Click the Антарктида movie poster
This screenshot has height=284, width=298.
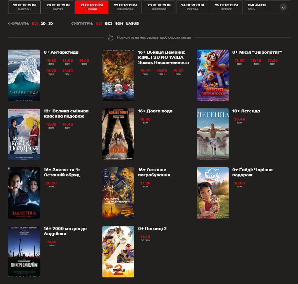tap(24, 75)
